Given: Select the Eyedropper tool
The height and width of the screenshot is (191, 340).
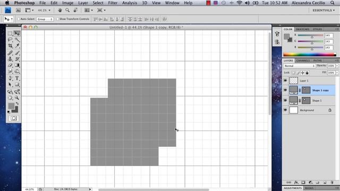Looking at the screenshot, I should 17,46.
